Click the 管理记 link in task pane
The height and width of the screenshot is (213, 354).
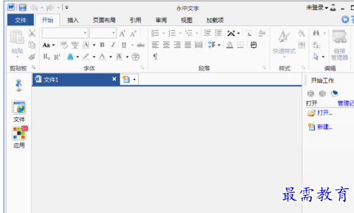click(x=346, y=103)
